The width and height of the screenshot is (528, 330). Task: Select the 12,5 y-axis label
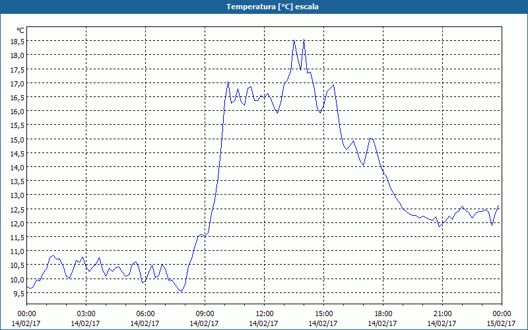tap(17, 209)
